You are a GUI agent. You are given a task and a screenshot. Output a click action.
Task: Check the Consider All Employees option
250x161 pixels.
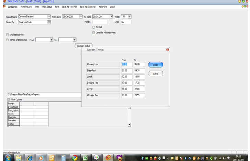tap(93, 33)
